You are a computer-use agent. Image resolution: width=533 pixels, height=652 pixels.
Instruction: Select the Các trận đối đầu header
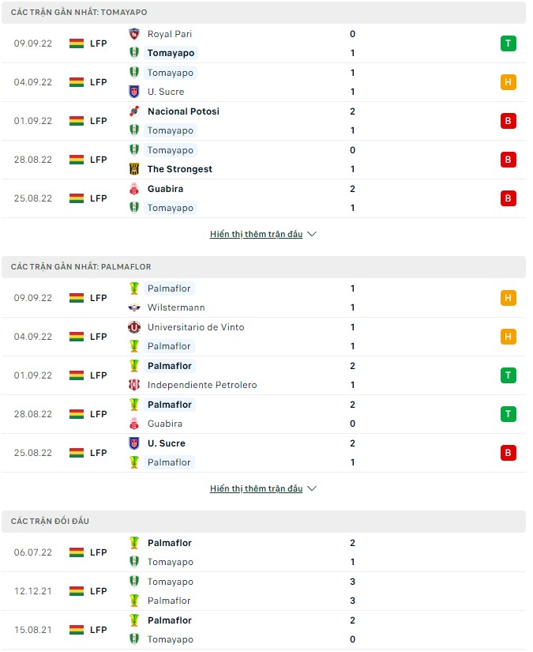51,522
